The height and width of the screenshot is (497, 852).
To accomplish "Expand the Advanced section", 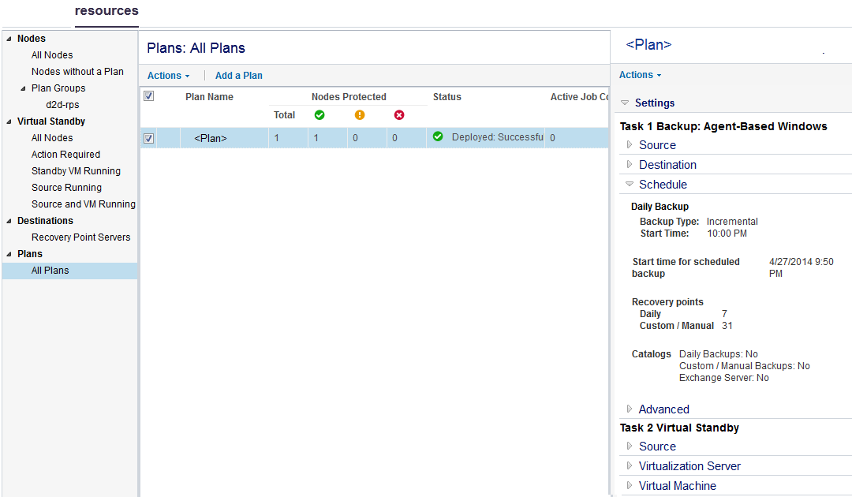I will click(x=630, y=409).
